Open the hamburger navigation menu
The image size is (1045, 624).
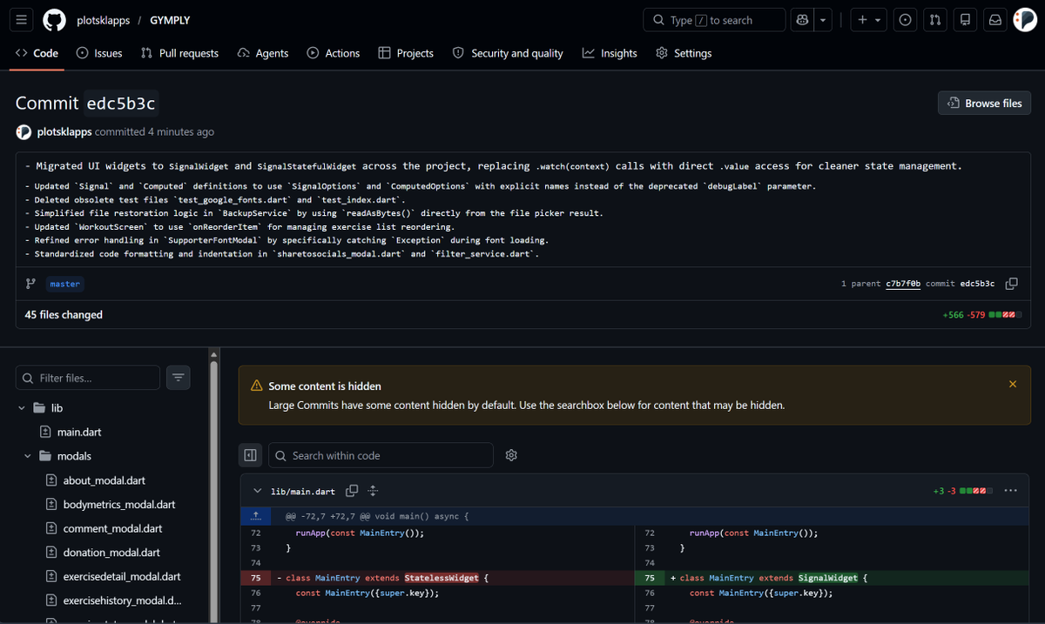click(x=22, y=20)
